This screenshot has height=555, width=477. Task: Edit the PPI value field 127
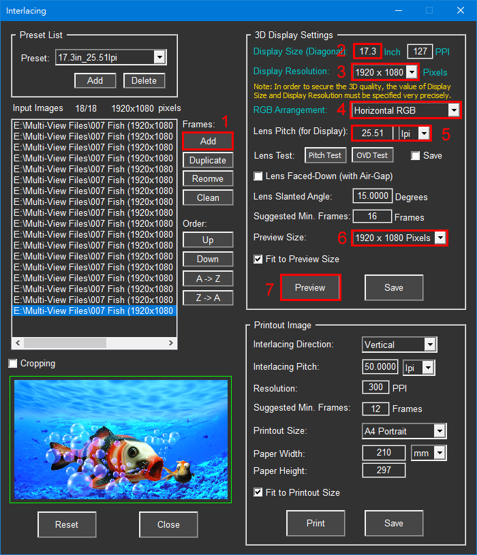pos(420,52)
